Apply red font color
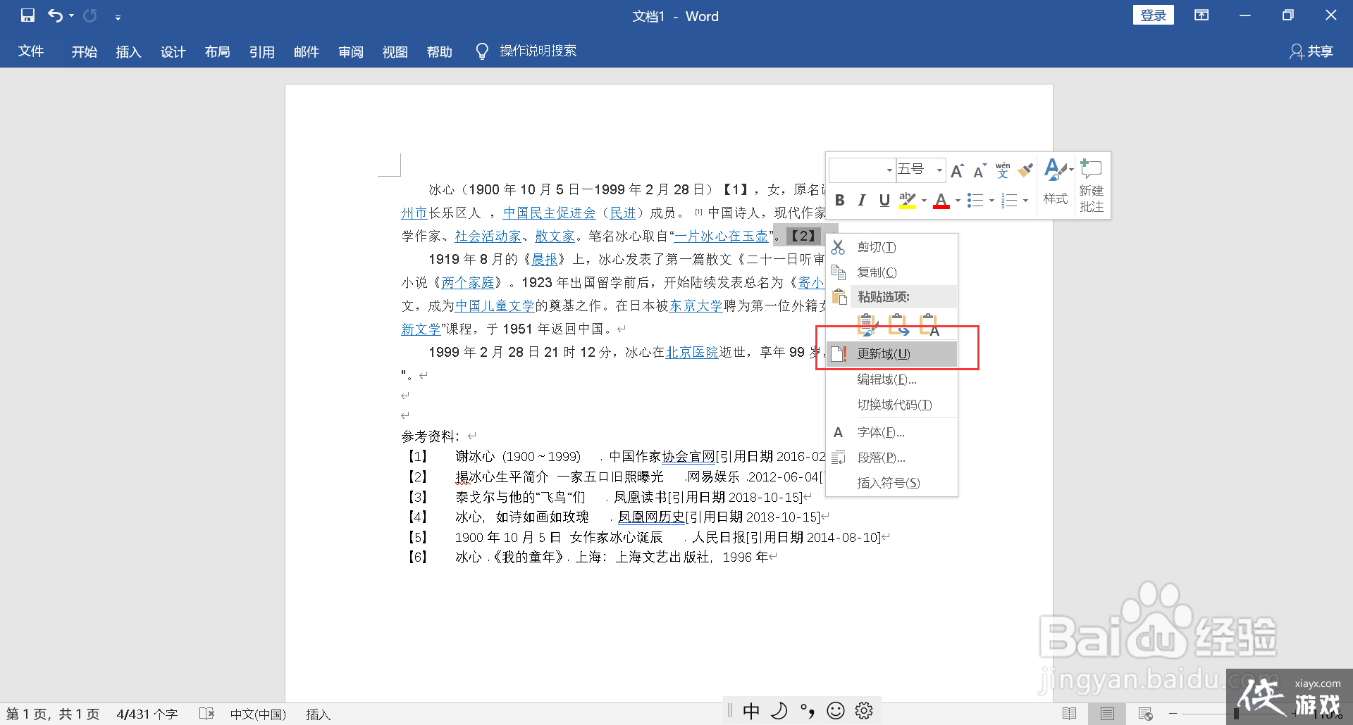This screenshot has width=1353, height=725. (x=941, y=201)
